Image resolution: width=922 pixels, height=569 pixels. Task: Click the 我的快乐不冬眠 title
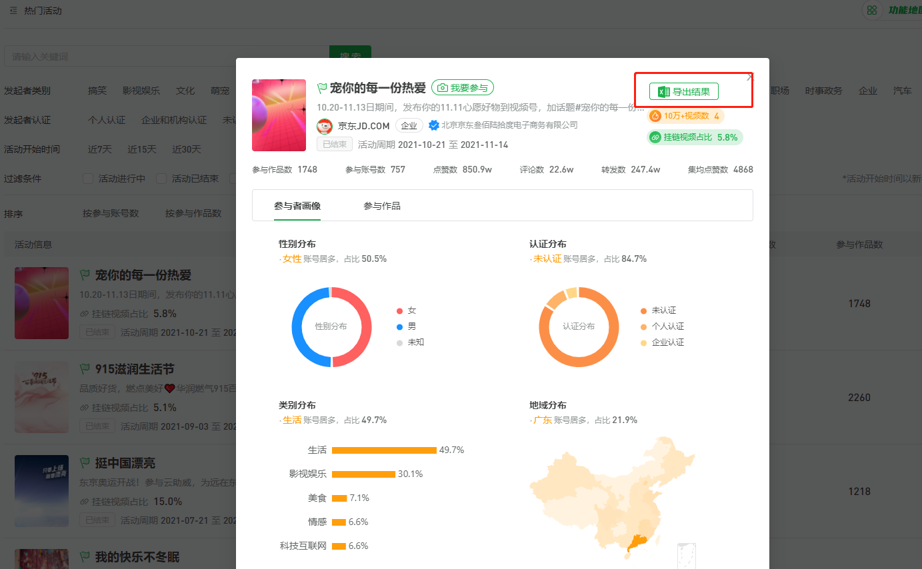[x=137, y=557]
